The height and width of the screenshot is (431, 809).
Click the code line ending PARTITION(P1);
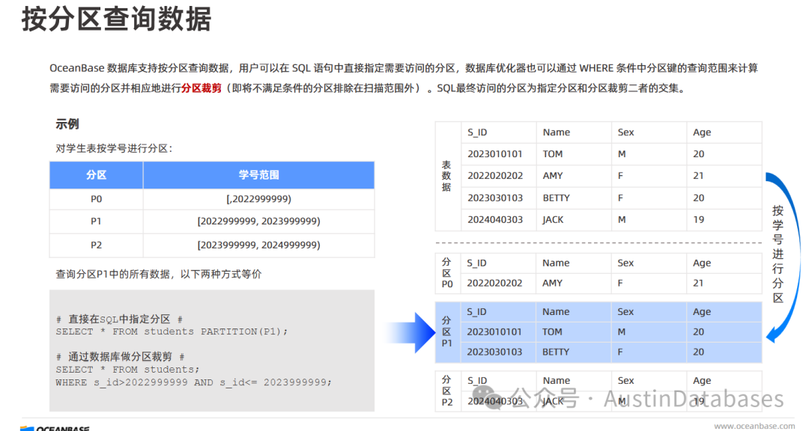pyautogui.click(x=172, y=331)
